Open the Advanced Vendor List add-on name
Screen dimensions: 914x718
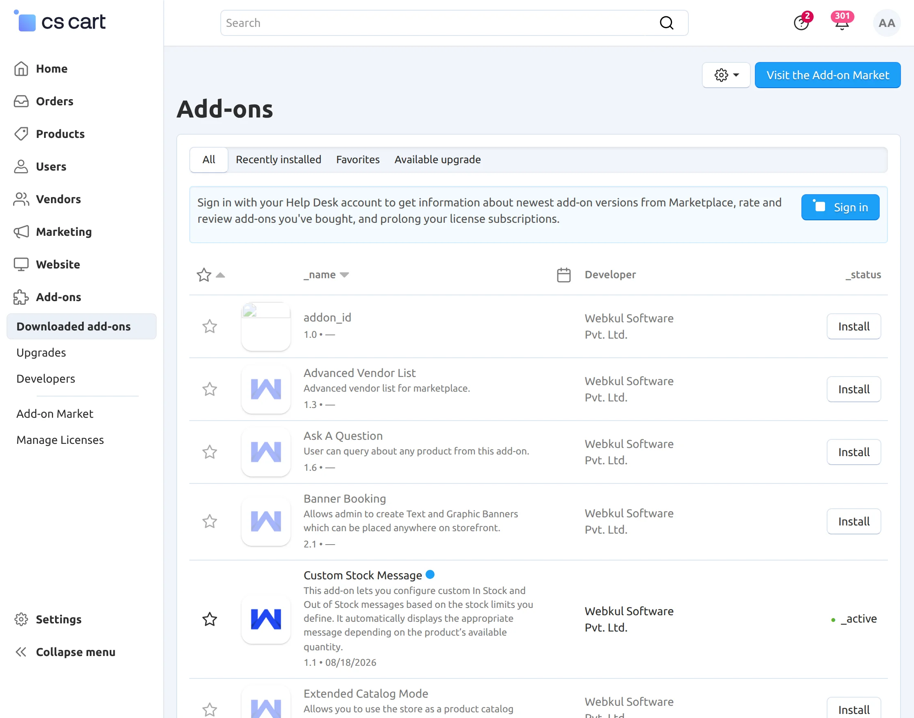(359, 373)
